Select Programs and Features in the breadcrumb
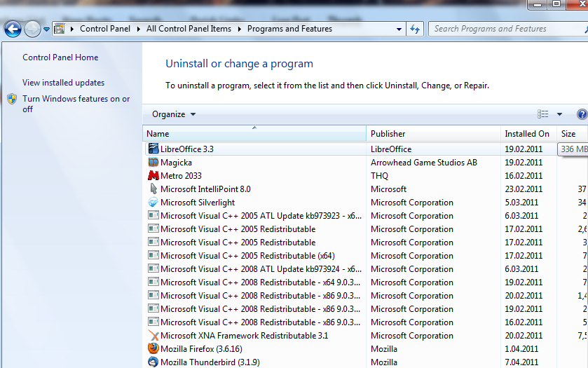588x368 pixels. click(x=289, y=29)
